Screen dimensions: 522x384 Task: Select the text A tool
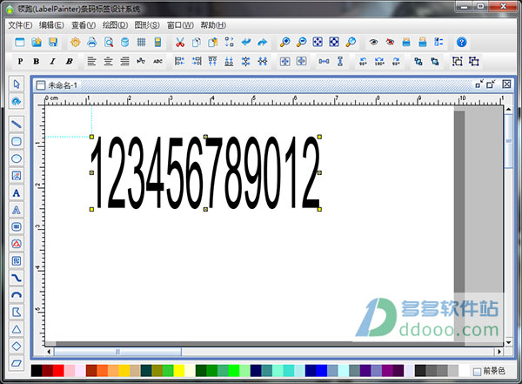[x=17, y=192]
